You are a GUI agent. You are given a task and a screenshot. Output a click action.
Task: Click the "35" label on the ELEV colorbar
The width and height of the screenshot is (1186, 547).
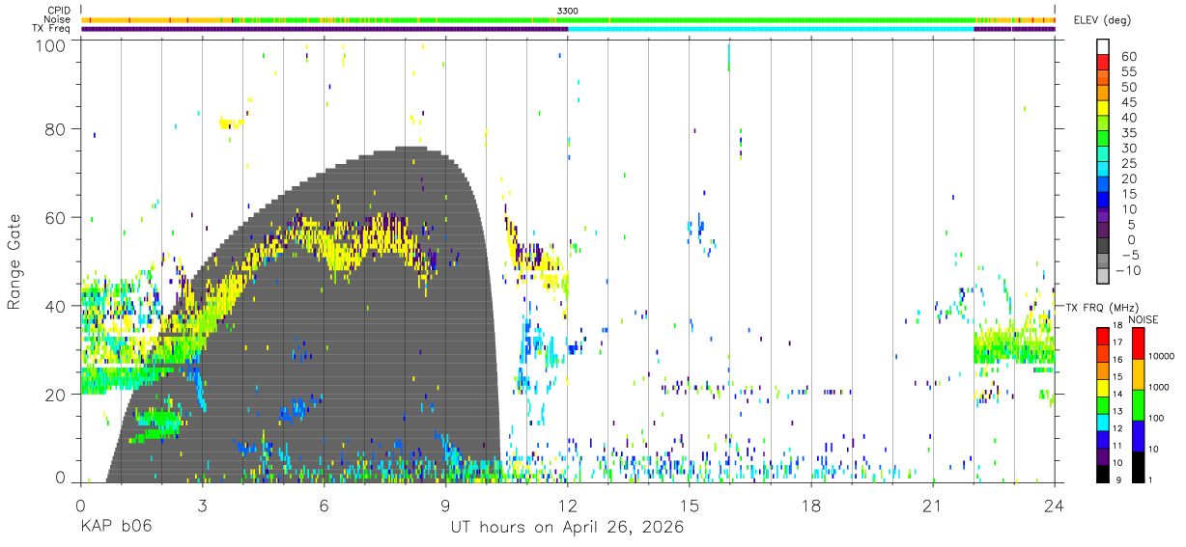coord(1128,133)
